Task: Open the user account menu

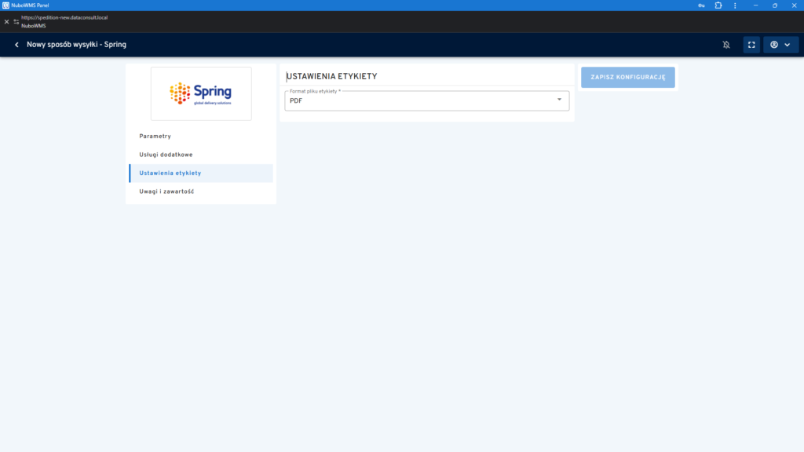Action: pos(780,45)
